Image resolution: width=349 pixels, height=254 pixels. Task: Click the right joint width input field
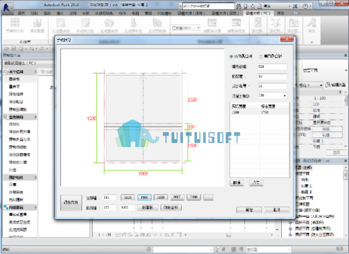[x=110, y=207]
